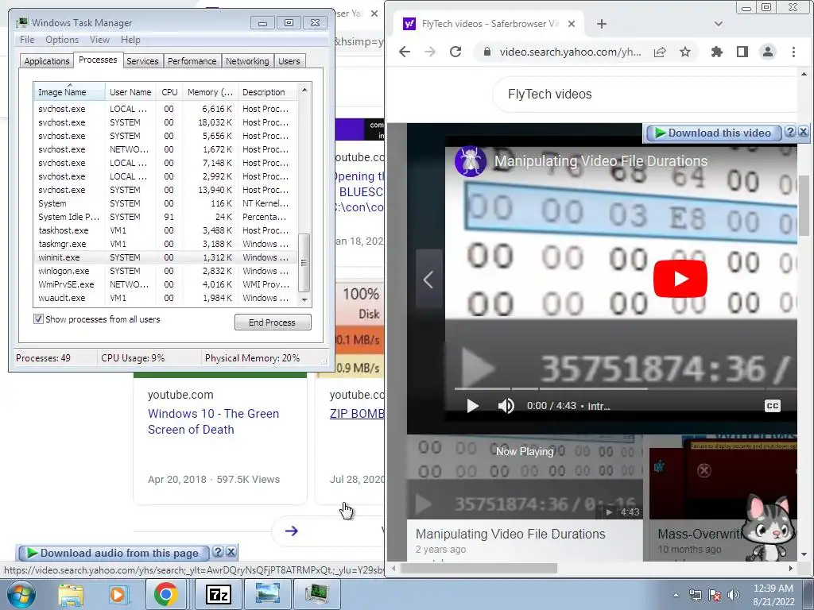Click the Chrome forward arrow button
This screenshot has width=814, height=610.
coord(430,52)
